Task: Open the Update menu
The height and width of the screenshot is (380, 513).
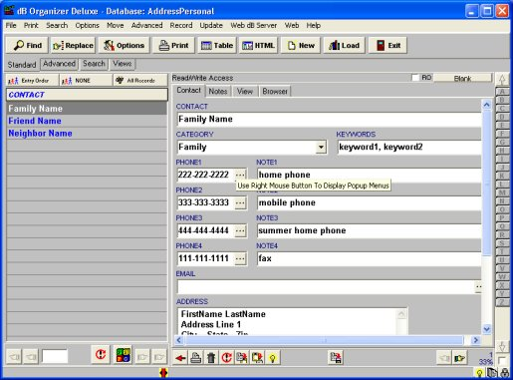Action: coord(211,25)
